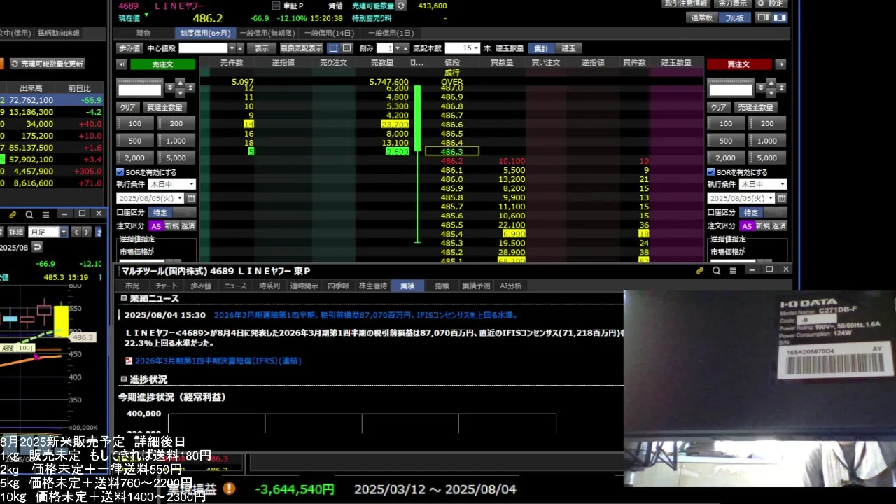Switch to the 一般信用(無期限) tab
The width and height of the screenshot is (896, 504).
(x=267, y=33)
